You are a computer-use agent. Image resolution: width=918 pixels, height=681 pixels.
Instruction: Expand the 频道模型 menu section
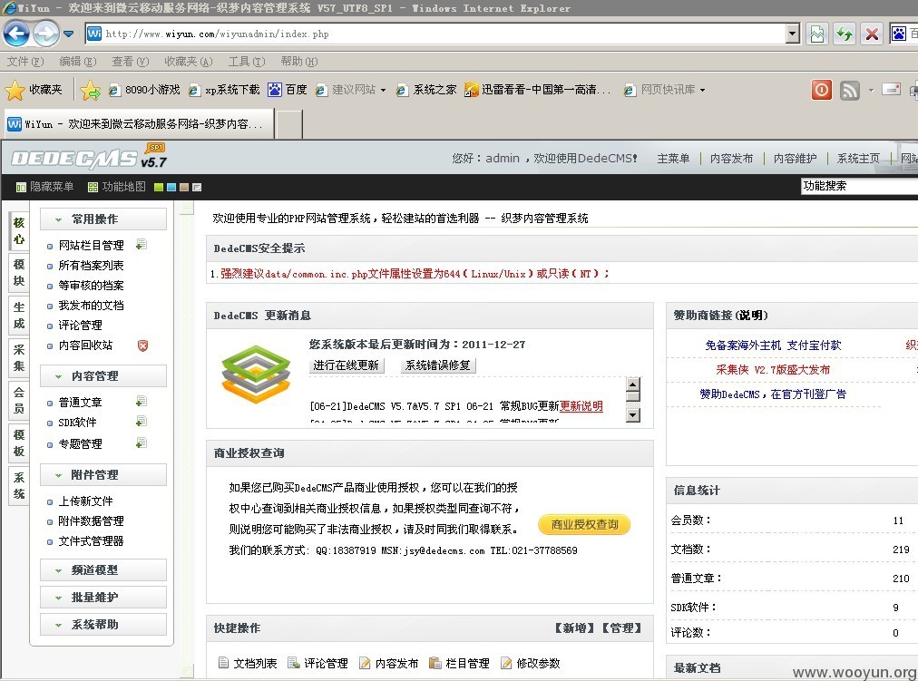tap(103, 569)
